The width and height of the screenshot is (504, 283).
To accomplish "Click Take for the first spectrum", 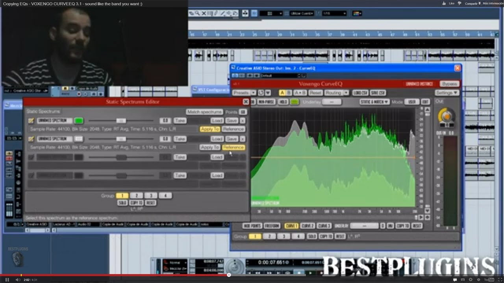I will click(180, 121).
